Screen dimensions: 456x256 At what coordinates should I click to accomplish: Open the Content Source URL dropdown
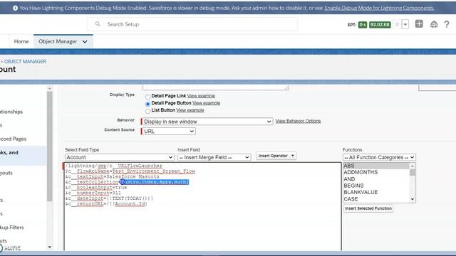pyautogui.click(x=169, y=131)
